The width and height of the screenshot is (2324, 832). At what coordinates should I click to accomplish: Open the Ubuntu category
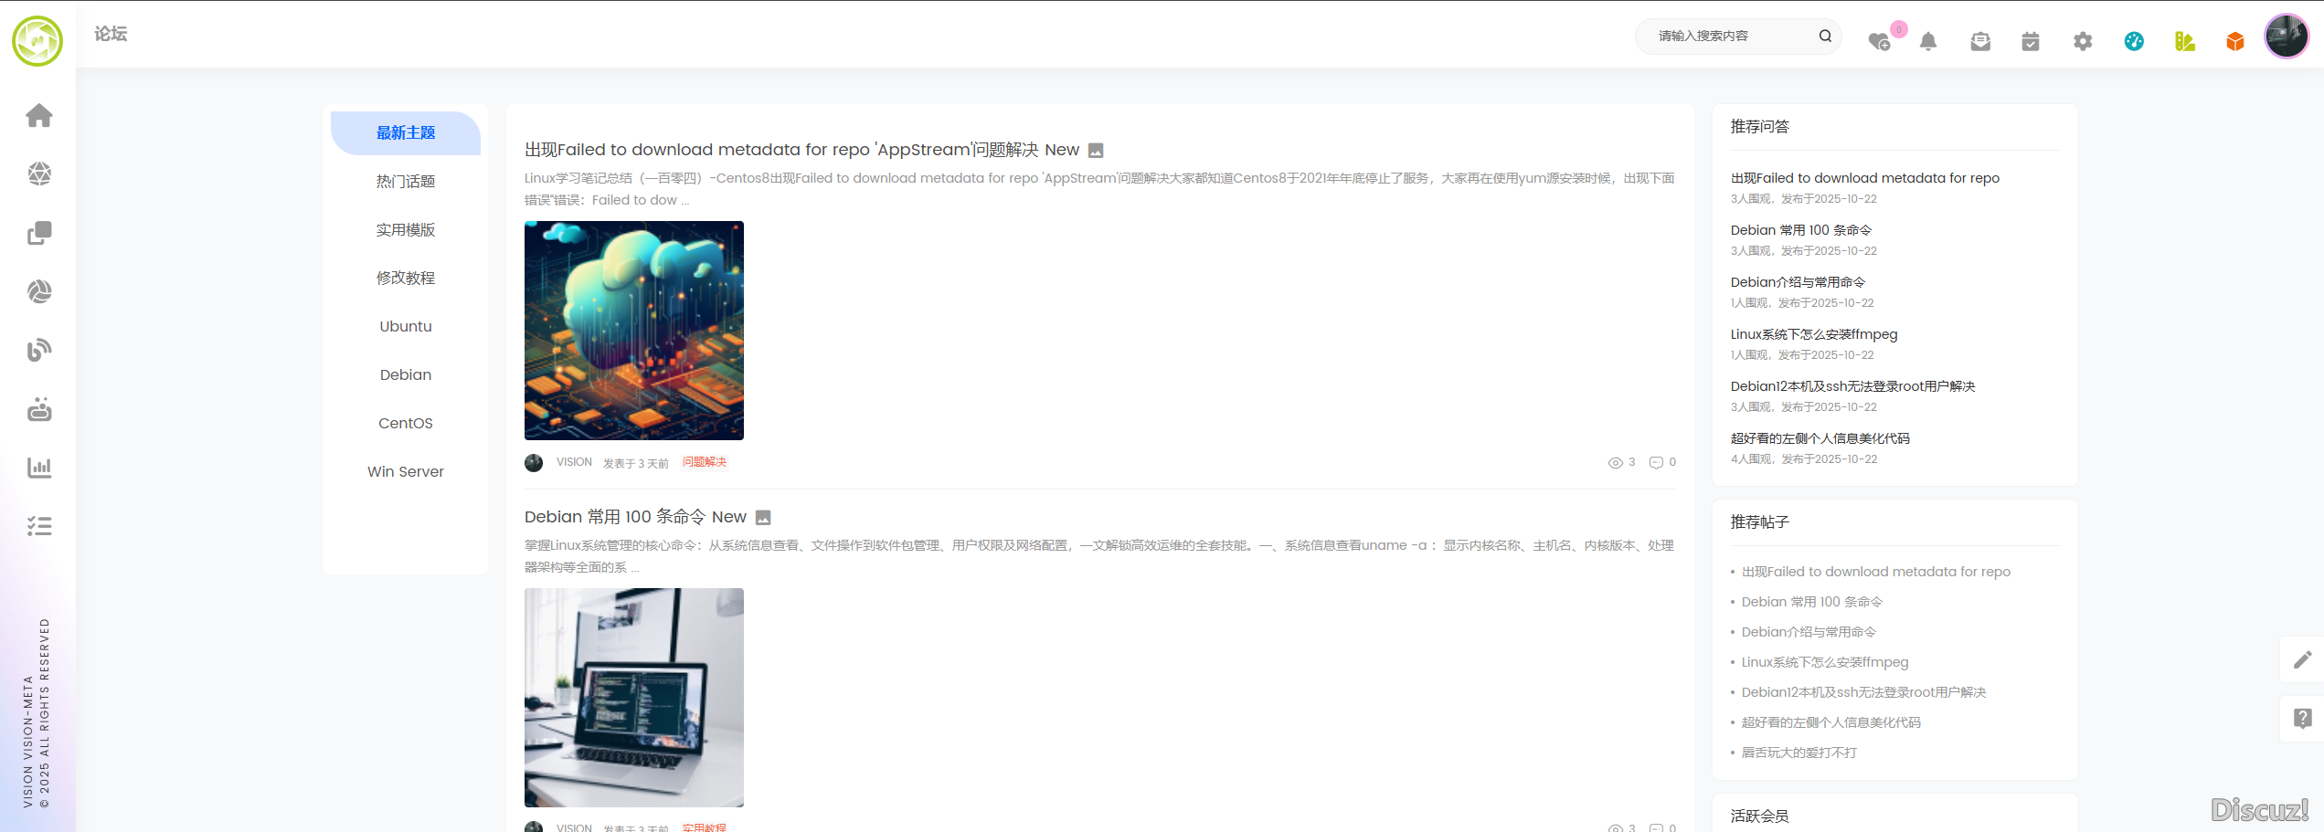click(x=406, y=327)
